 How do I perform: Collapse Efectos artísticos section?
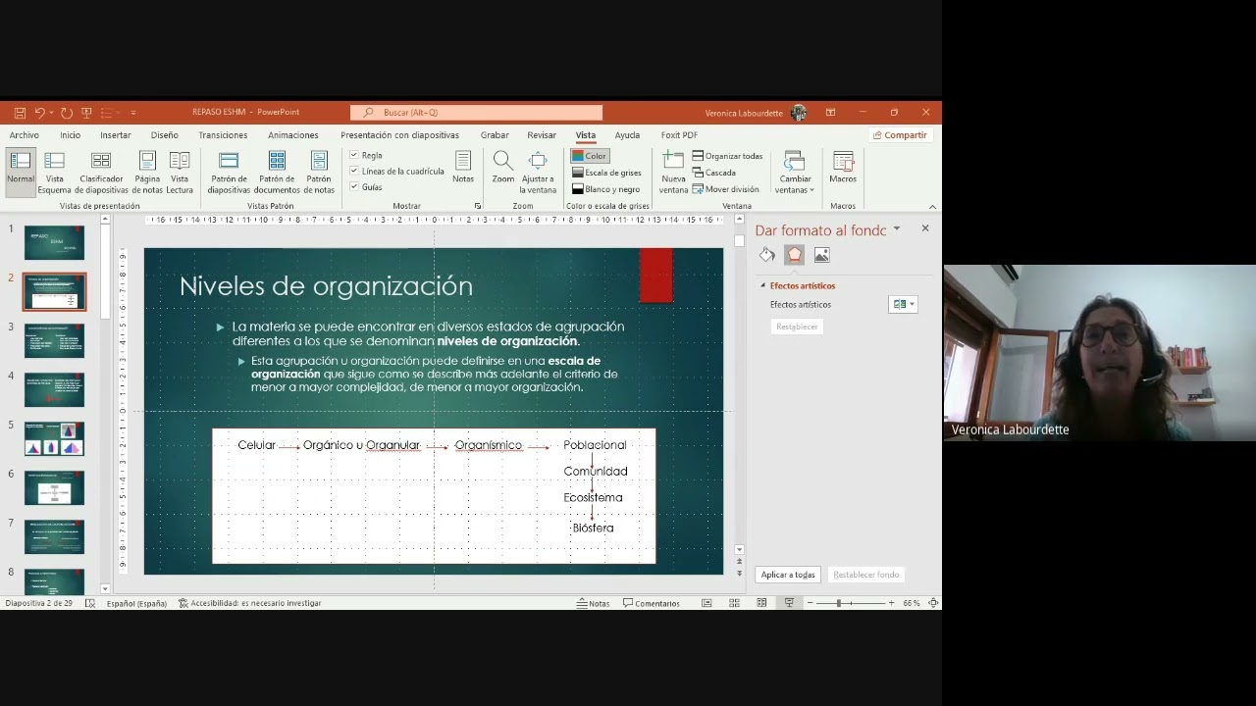(x=763, y=285)
